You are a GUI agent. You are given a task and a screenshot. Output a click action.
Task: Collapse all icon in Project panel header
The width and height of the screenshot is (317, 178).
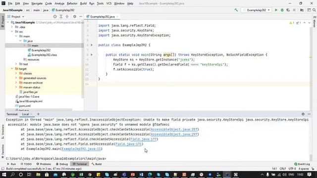[x=67, y=16]
